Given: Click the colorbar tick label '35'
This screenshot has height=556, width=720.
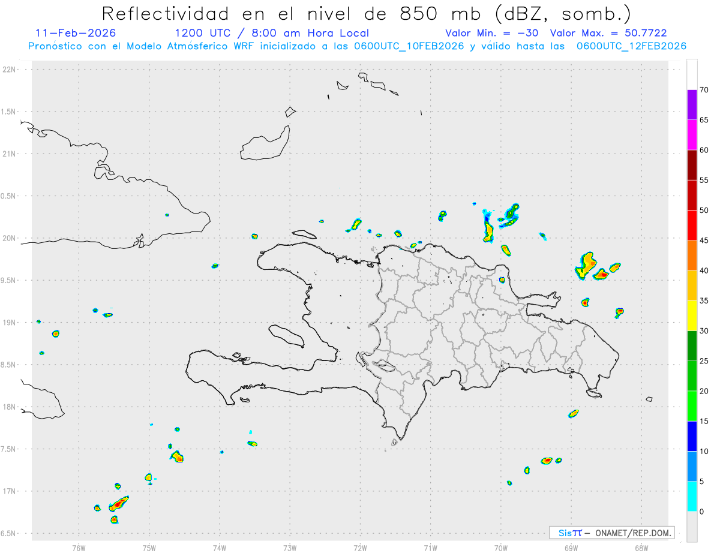Looking at the screenshot, I should click(x=704, y=300).
